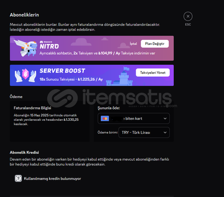Click the Discord Nitro logo text
Viewport: 224px width, 197px height.
[49, 45]
